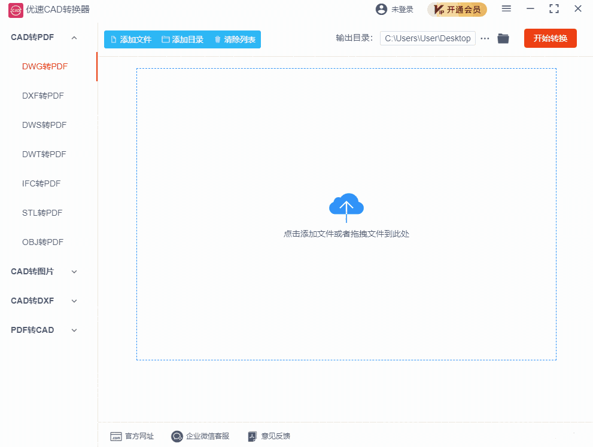
Task: Minimize the application window
Action: point(531,9)
